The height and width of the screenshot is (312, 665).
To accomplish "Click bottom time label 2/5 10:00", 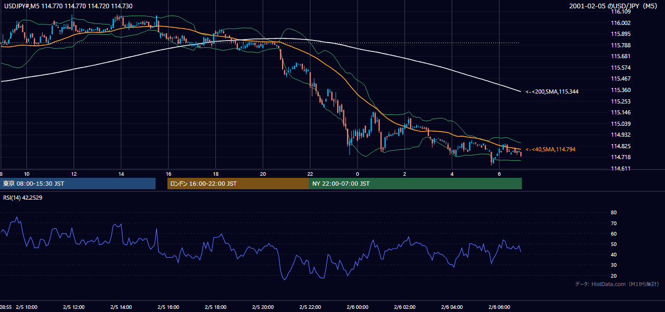I will (27, 307).
